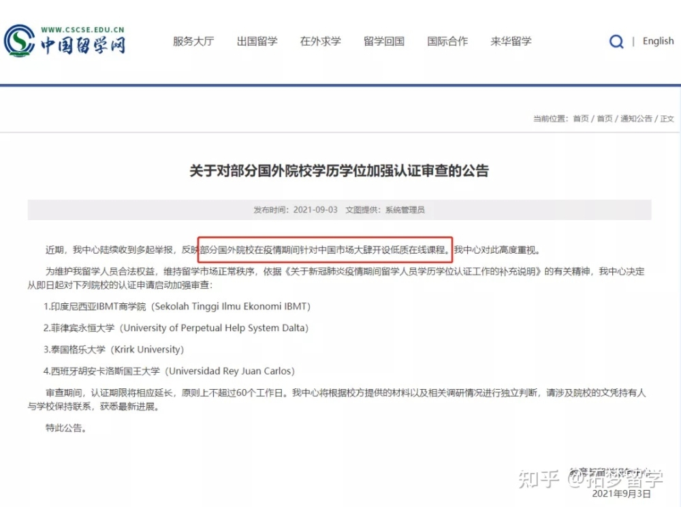The image size is (681, 507).
Task: Click 正文 in the breadcrumb
Action: click(667, 119)
